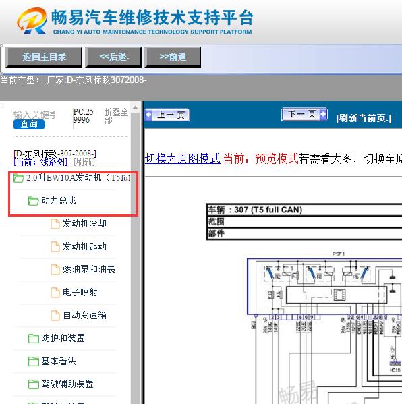Click document icon beside 电子喷射

55,293
